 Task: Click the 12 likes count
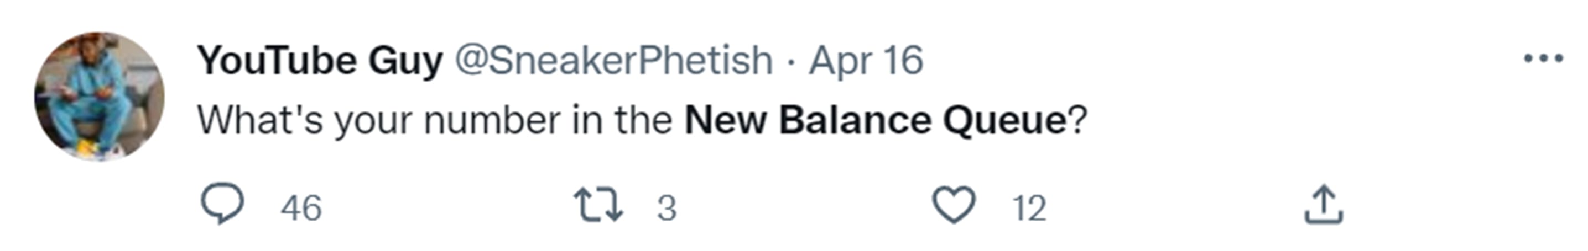tap(1029, 208)
